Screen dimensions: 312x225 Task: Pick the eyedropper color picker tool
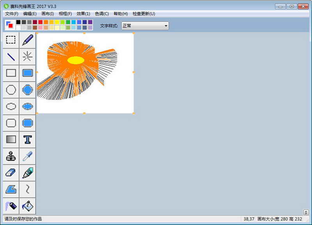27,156
